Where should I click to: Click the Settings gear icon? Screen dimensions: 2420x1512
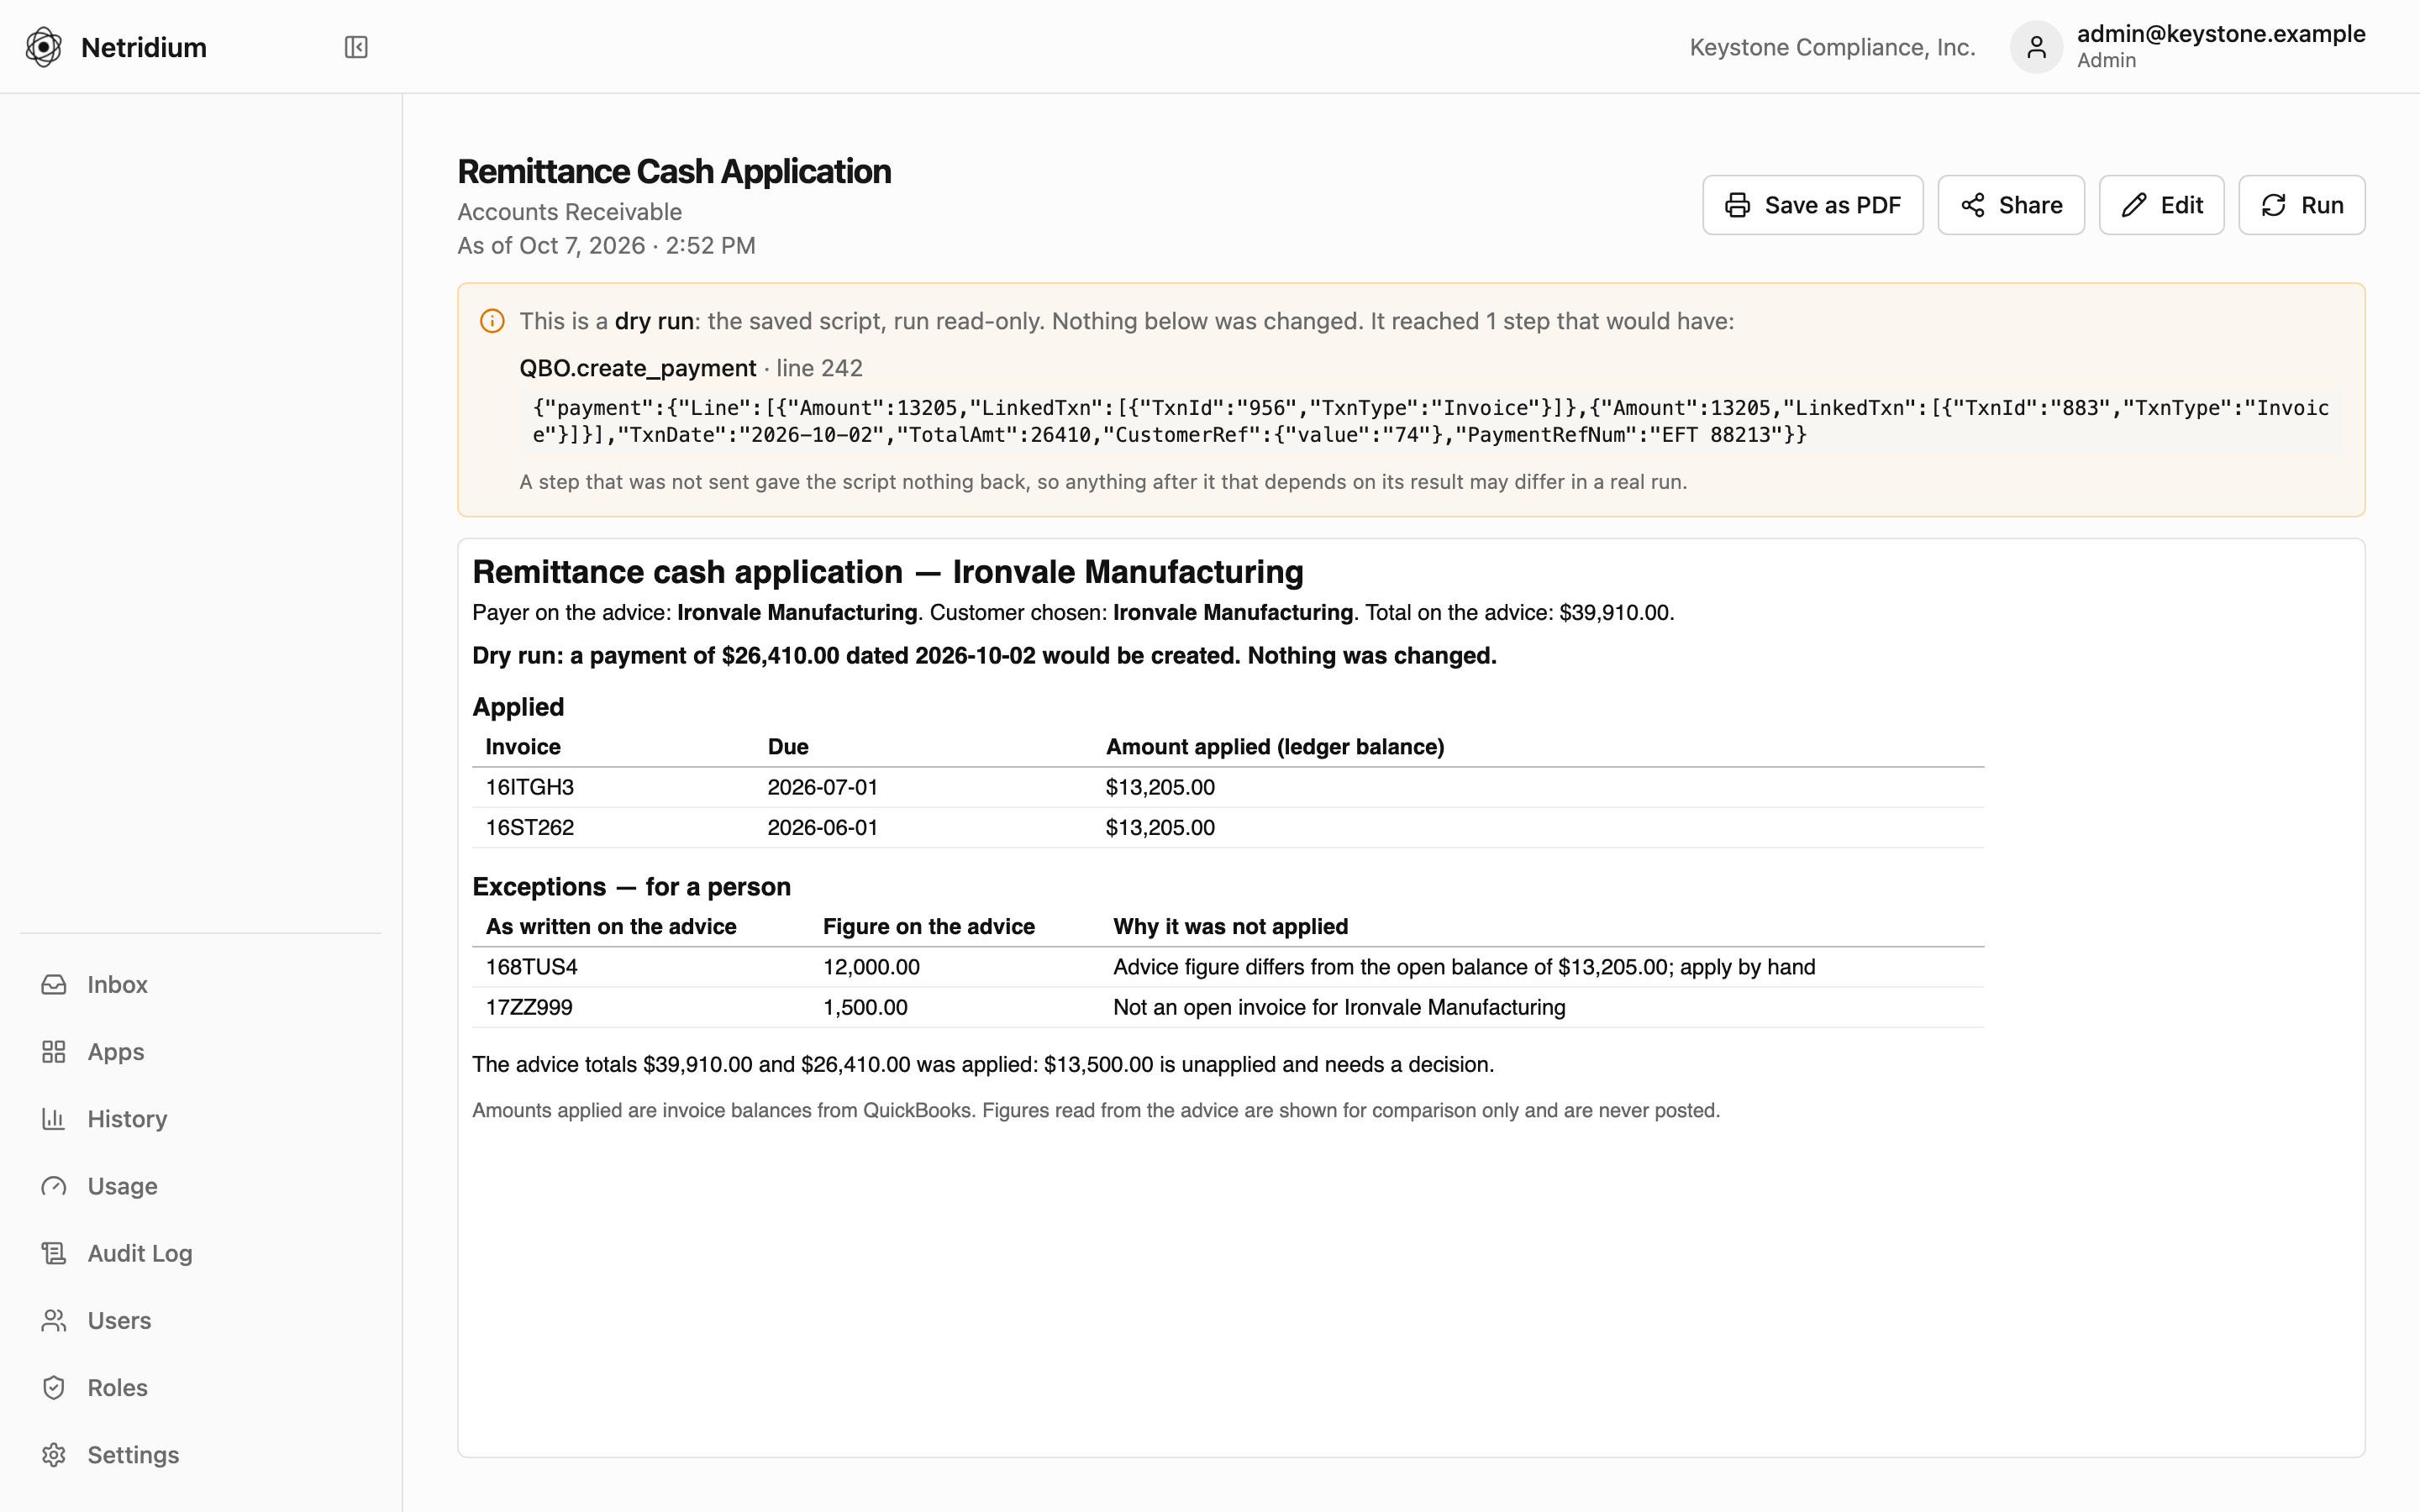tap(54, 1455)
